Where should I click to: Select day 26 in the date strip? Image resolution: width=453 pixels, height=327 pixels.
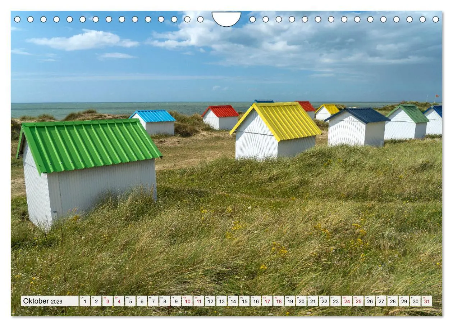pyautogui.click(x=370, y=301)
